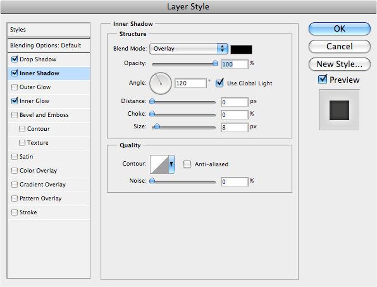The width and height of the screenshot is (377, 287).
Task: Click the New Style... button
Action: tap(339, 64)
